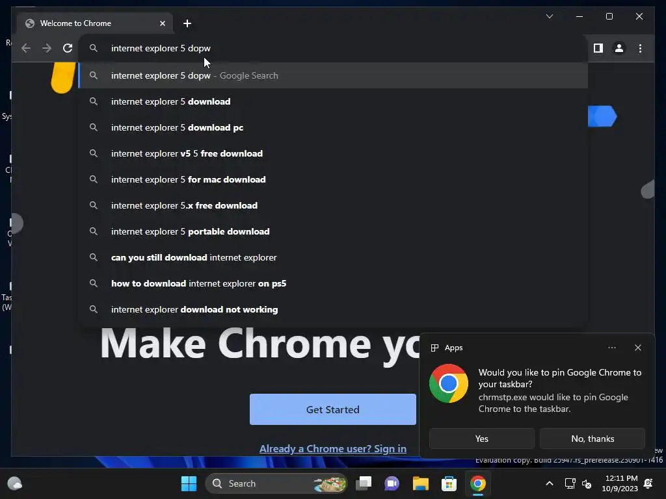
Task: Reload the page with refresh icon
Action: coord(68,48)
